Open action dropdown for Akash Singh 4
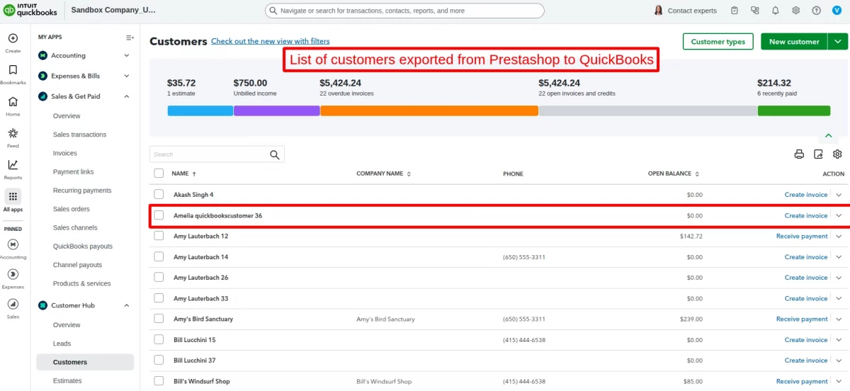Screen dimensions: 850x391 [839, 195]
